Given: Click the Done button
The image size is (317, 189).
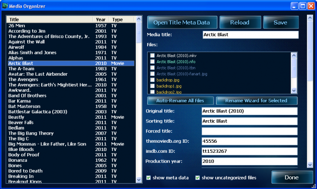Looking at the screenshot, I should coord(292,178).
